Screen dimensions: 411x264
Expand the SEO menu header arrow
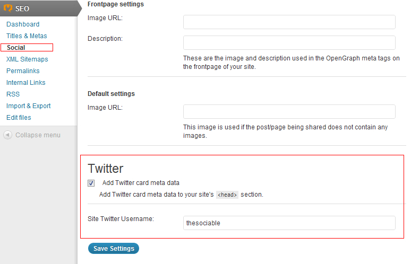click(x=79, y=8)
